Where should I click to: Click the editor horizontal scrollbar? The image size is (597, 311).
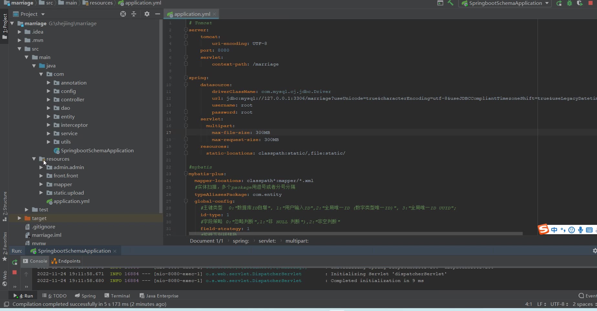355,234
